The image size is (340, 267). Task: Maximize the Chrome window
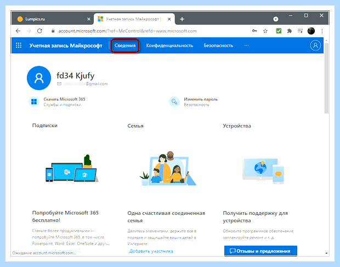pos(306,15)
